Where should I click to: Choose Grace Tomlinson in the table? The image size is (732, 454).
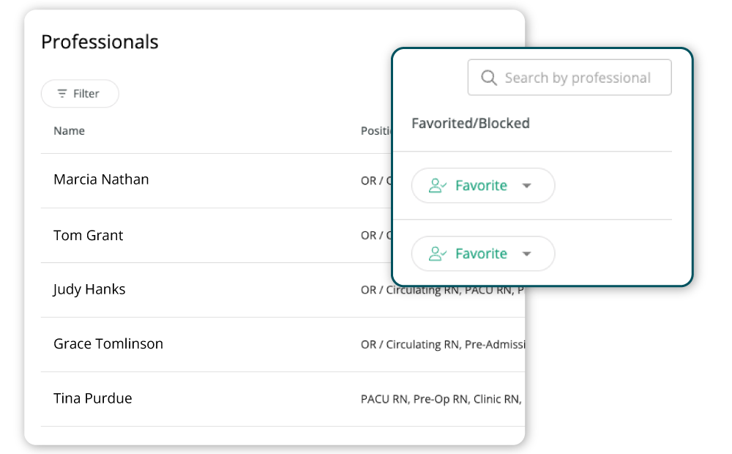(108, 343)
